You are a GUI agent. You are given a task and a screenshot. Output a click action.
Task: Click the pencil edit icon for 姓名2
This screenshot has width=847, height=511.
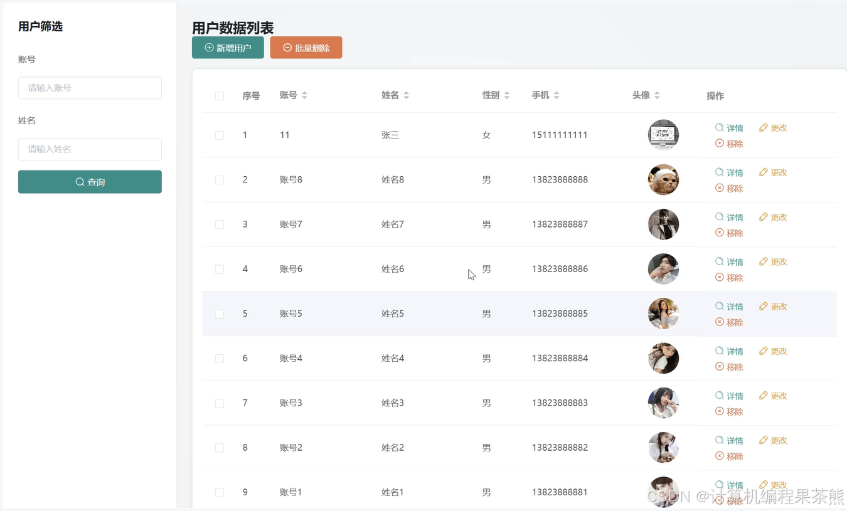pos(764,440)
